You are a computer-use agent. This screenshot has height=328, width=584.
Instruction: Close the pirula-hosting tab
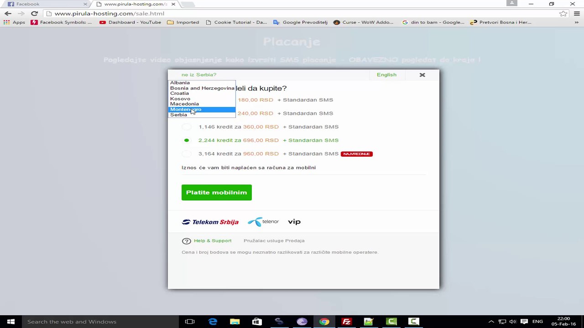tap(173, 4)
